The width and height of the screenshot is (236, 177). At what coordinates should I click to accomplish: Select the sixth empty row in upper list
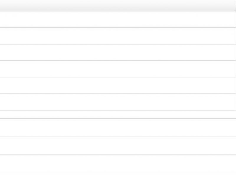coord(118,102)
